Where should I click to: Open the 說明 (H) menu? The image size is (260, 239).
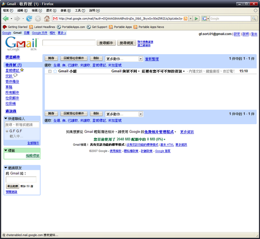click(95, 11)
